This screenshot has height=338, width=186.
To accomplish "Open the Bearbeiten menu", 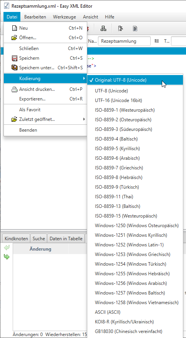I will point(35,17).
